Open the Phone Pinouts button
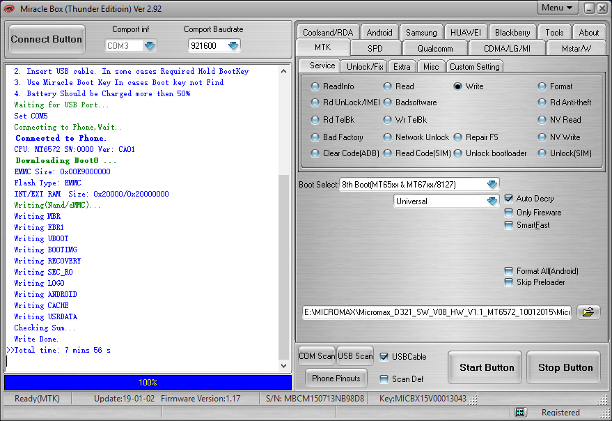This screenshot has width=612, height=421. [336, 378]
